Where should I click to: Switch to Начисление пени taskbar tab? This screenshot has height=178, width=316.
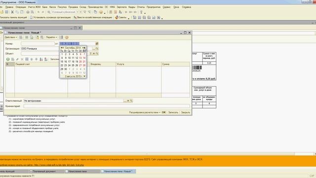(x=82, y=172)
